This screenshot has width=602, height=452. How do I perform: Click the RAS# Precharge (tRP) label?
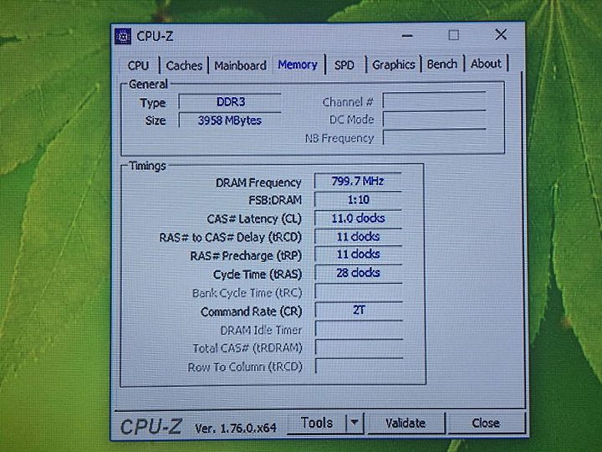click(x=246, y=255)
